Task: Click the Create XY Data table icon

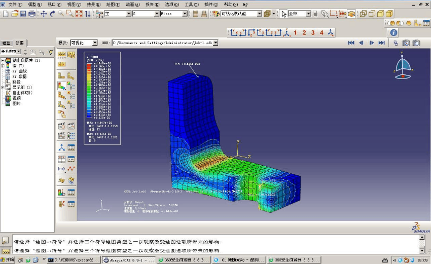Action: (x=61, y=159)
